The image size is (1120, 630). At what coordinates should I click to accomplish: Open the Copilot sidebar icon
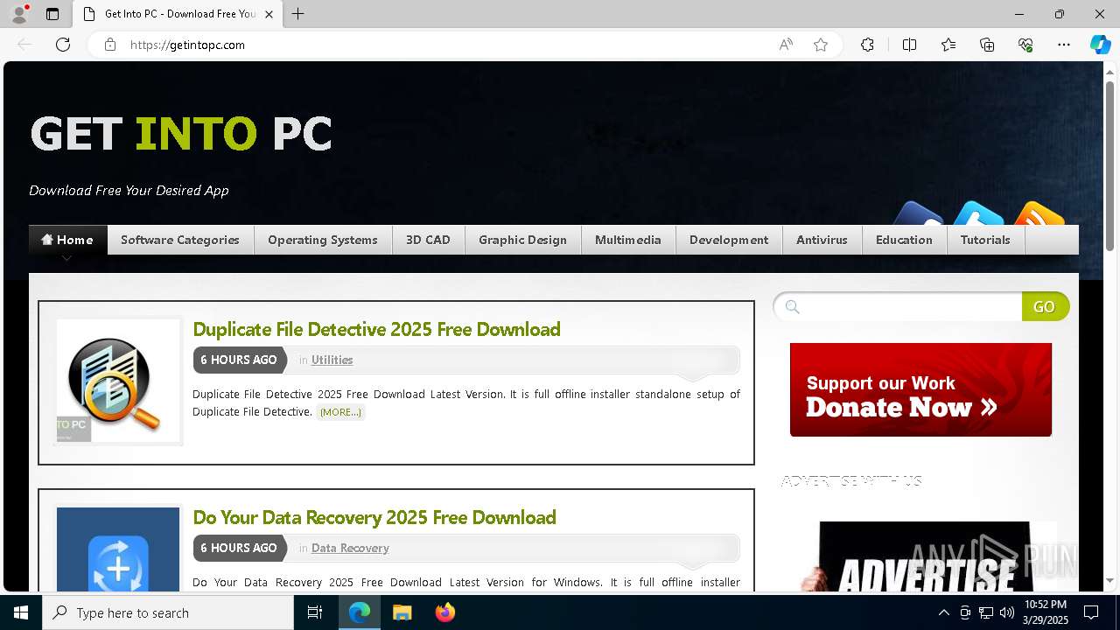[1100, 45]
